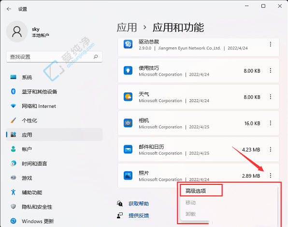Select 高级选项 in the context menu

[196, 191]
